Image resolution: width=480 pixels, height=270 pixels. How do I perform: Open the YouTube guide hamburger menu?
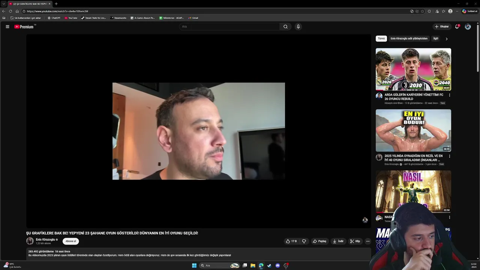point(7,27)
